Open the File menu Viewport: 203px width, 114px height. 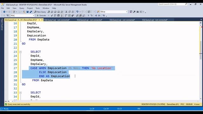point(2,8)
